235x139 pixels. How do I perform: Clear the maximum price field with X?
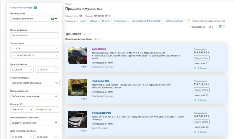(x=56, y=55)
